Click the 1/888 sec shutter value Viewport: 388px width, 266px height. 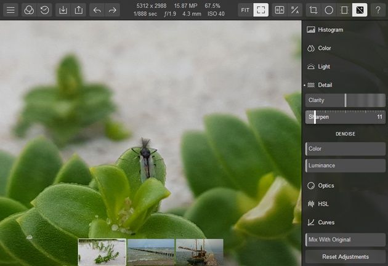click(145, 14)
